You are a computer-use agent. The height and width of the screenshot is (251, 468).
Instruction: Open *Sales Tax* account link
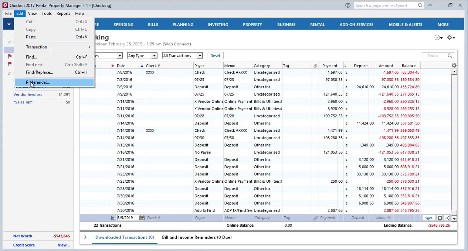click(23, 102)
